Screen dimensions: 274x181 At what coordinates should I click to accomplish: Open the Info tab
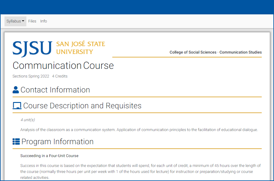(x=43, y=21)
